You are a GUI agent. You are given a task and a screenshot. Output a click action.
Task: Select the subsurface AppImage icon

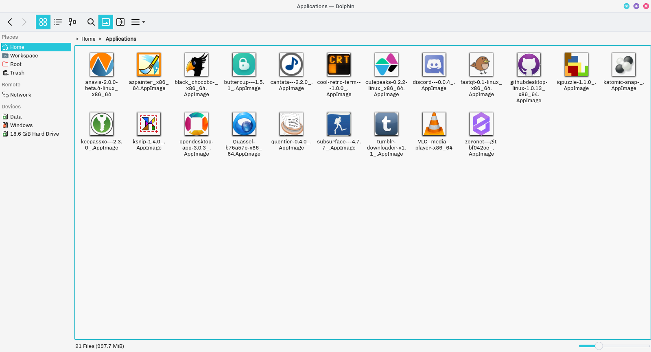[339, 124]
